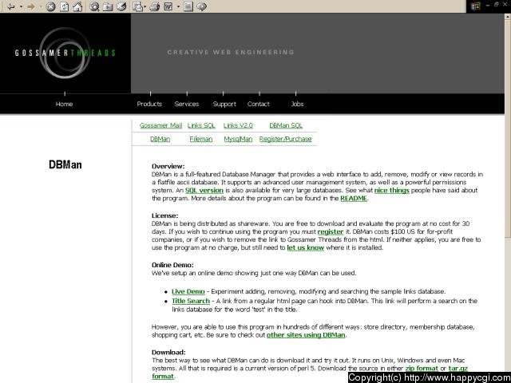Click the Windows flag logo icon
This screenshot has height=383, width=511.
tap(476, 6)
